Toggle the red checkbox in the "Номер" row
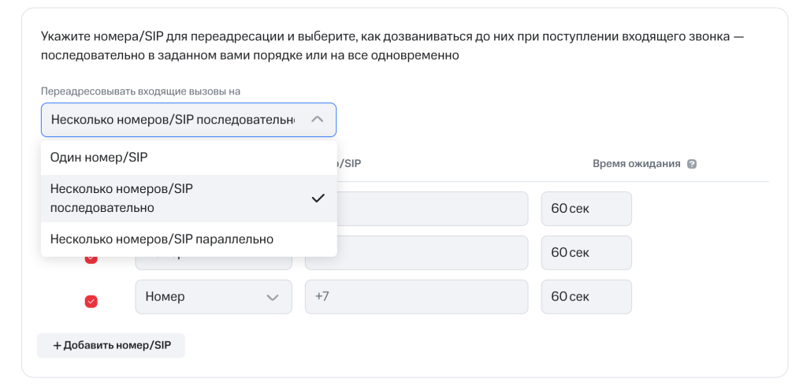 (91, 302)
